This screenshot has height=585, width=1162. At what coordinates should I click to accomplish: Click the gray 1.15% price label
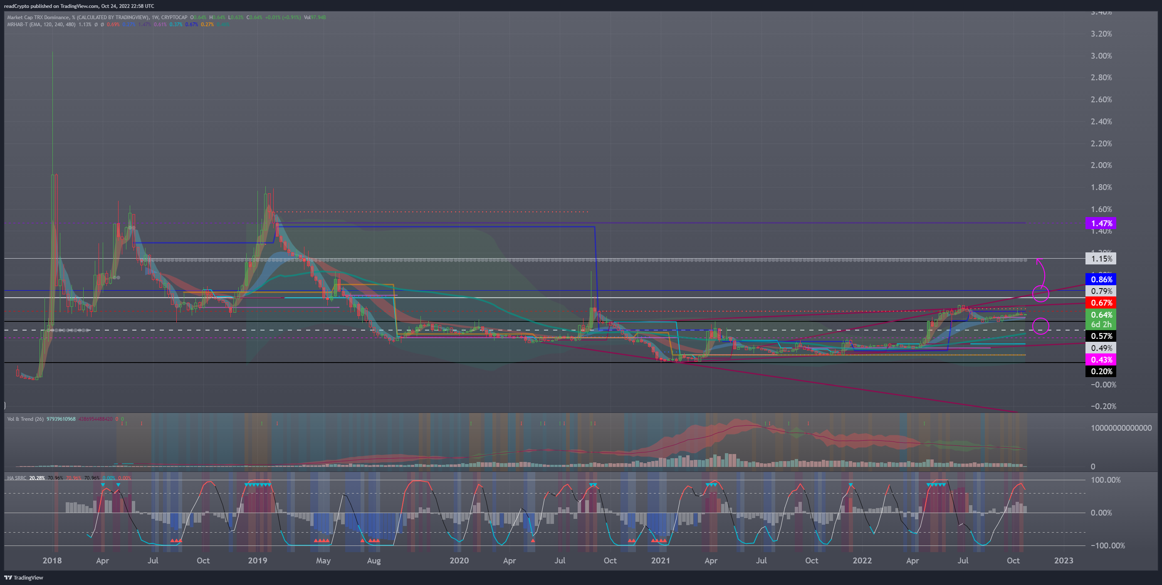pos(1101,259)
